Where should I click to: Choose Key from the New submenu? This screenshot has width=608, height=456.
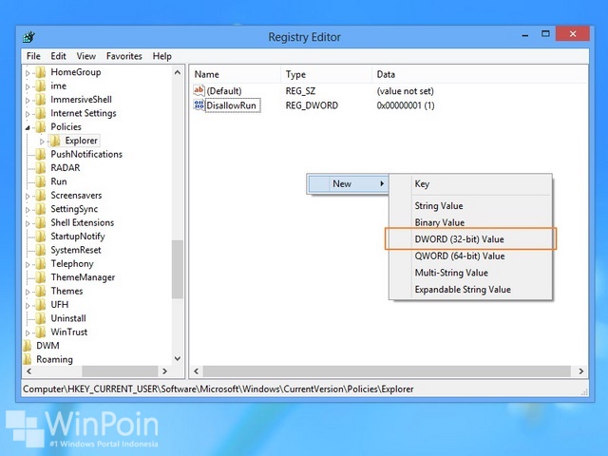(470, 183)
